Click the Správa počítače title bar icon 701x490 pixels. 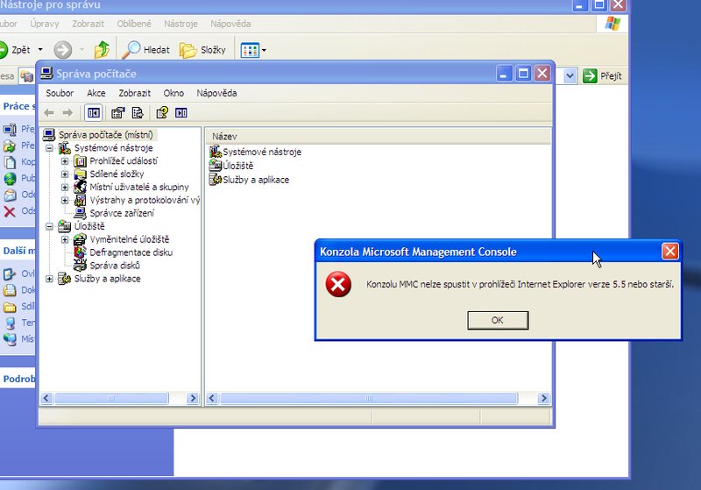(x=46, y=73)
